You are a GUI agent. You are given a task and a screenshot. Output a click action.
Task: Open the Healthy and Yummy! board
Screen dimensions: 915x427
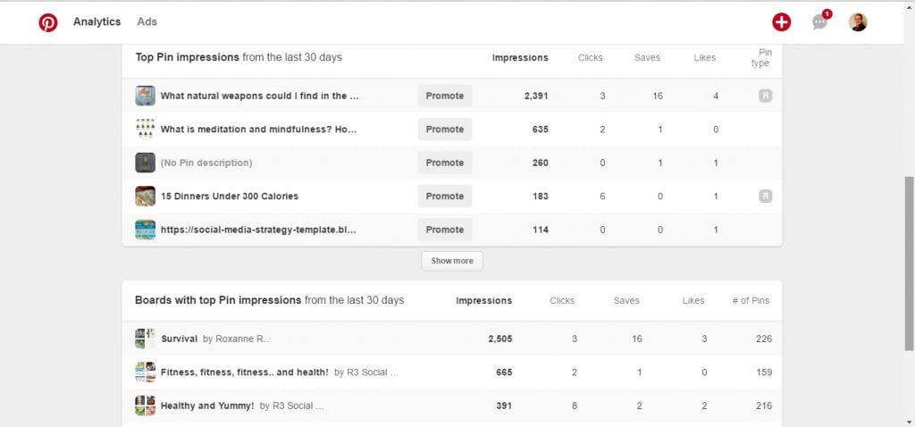[207, 406]
